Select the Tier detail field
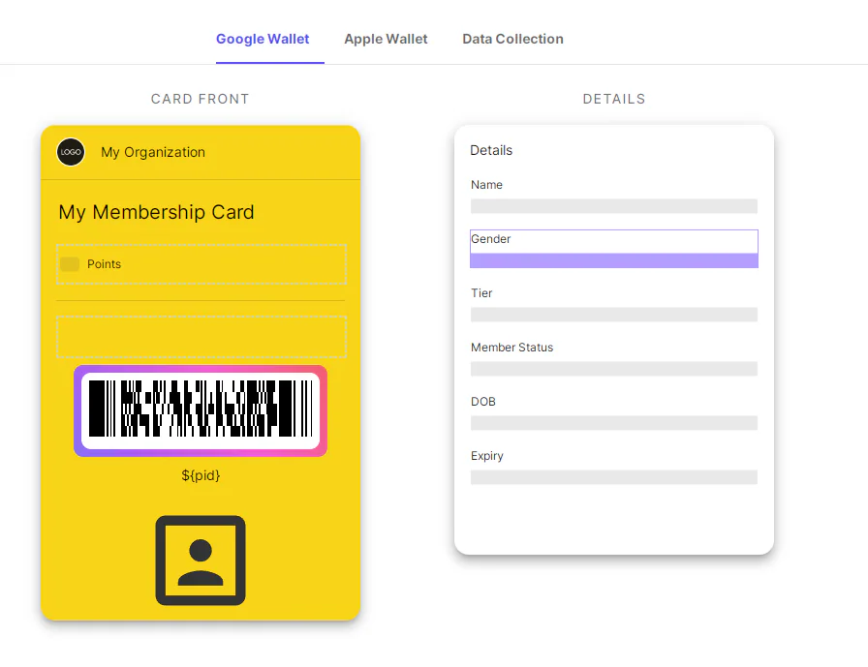 614,303
